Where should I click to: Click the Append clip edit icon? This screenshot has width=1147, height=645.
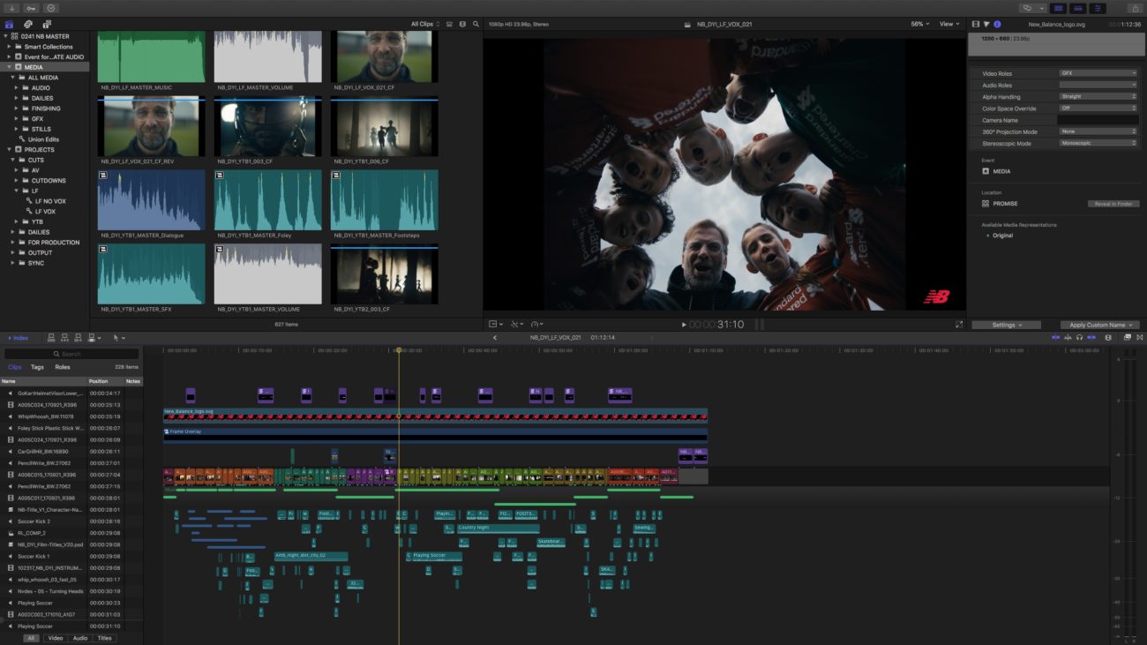coord(79,337)
